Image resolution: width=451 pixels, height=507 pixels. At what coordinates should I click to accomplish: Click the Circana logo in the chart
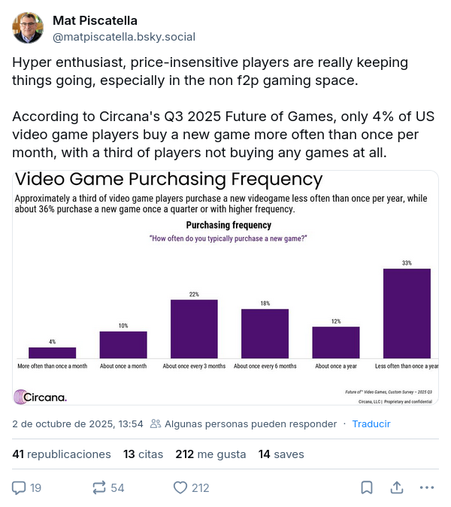41,396
